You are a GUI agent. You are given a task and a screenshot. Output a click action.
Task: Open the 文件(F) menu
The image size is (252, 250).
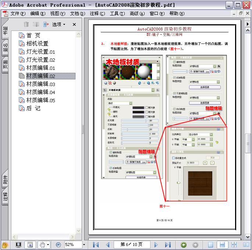(x=18, y=14)
